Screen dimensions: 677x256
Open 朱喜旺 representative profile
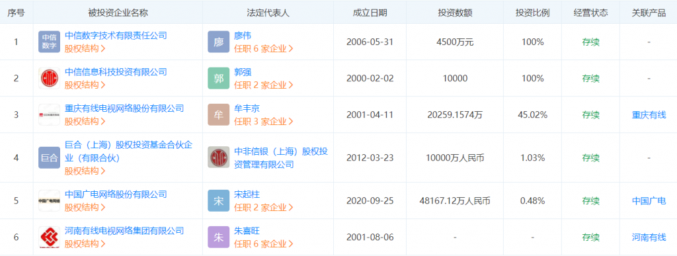(247, 230)
